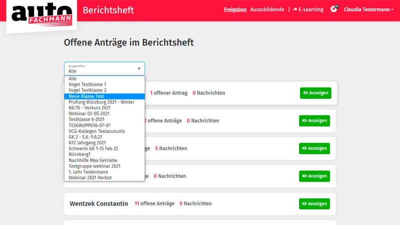Pick Prüfung Würzburg 2021 - Winter
The image size is (400, 225).
104,102
